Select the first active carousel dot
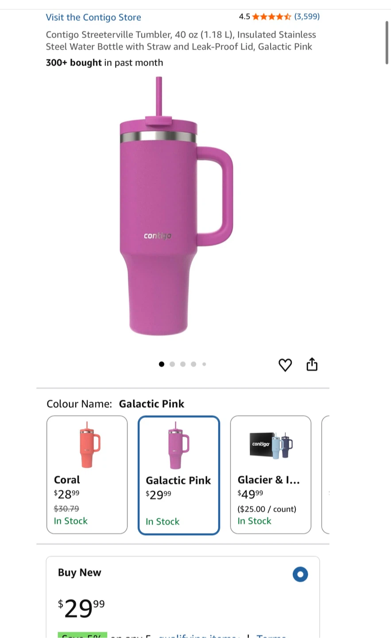The width and height of the screenshot is (391, 638). tap(162, 364)
